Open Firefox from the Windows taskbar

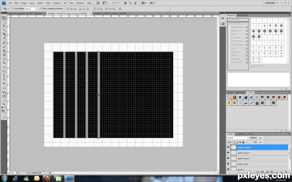(47, 179)
